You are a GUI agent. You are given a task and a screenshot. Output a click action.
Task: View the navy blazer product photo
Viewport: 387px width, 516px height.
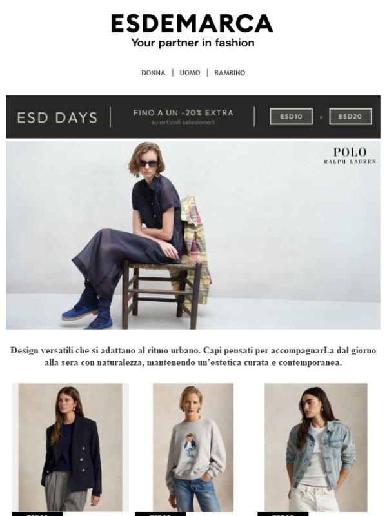pos(70,447)
